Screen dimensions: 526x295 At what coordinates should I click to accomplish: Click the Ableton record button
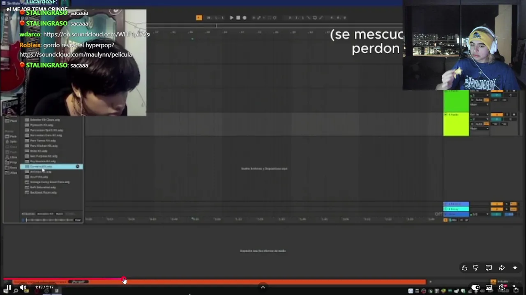pos(245,18)
